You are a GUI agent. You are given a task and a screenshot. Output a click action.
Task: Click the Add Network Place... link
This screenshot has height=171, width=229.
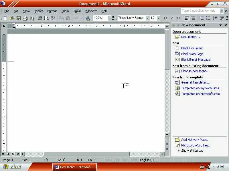196,140
